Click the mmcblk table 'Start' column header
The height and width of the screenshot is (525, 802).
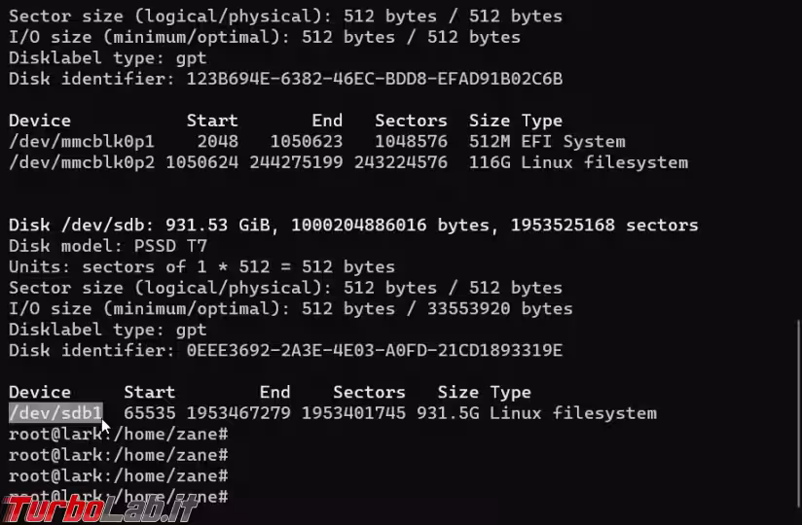point(212,121)
